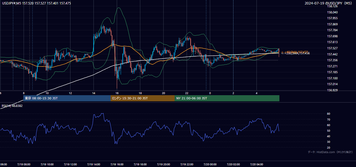This screenshot has height=167, width=356.
Task: Click price axis label 157.613
Action: (x=332, y=42)
